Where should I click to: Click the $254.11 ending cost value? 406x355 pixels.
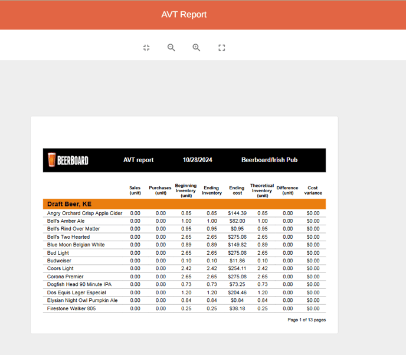pyautogui.click(x=237, y=268)
